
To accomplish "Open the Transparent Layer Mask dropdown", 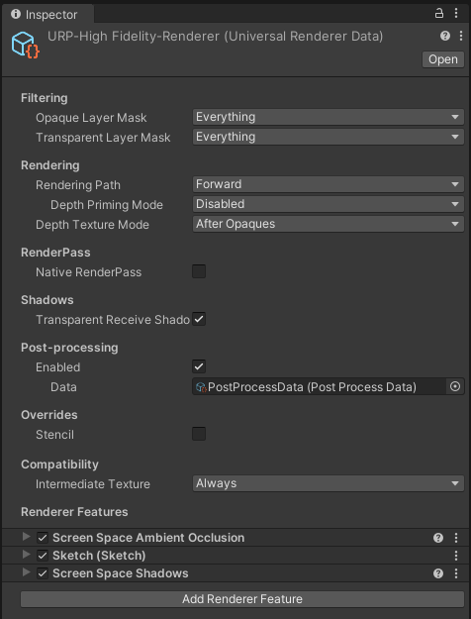I will (x=328, y=137).
